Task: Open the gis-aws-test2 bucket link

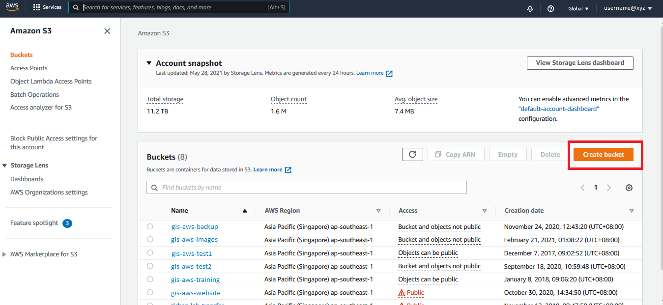Action: [x=191, y=266]
